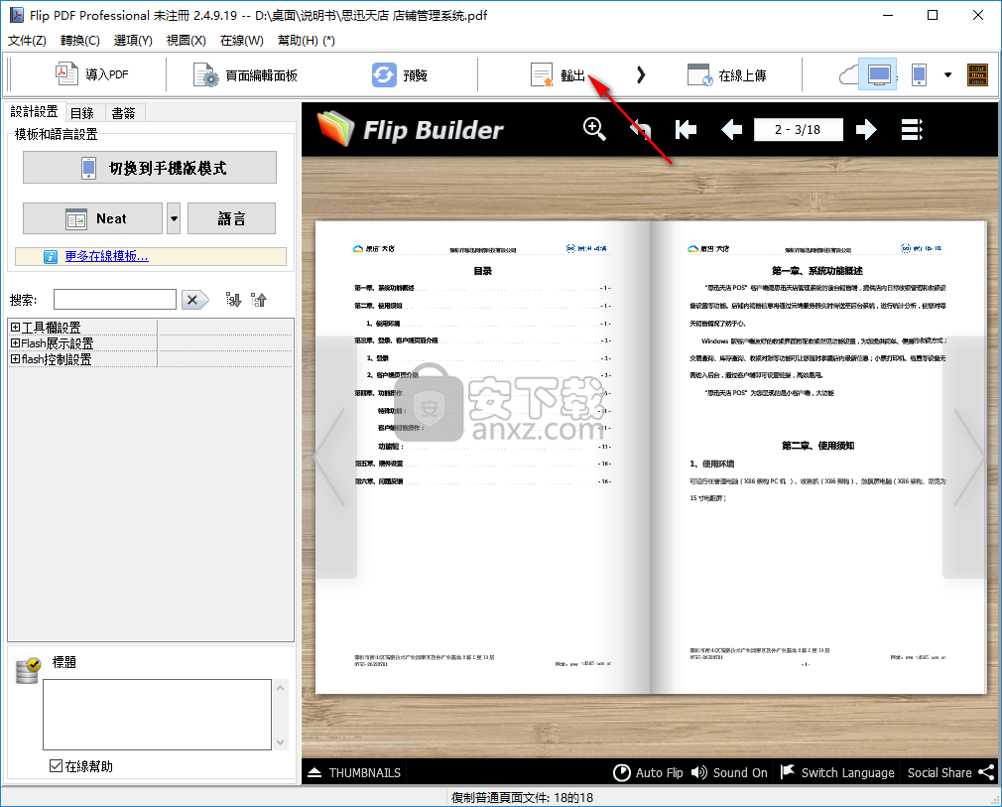Open 在線上傳 online upload
The height and width of the screenshot is (807, 1002).
726,75
